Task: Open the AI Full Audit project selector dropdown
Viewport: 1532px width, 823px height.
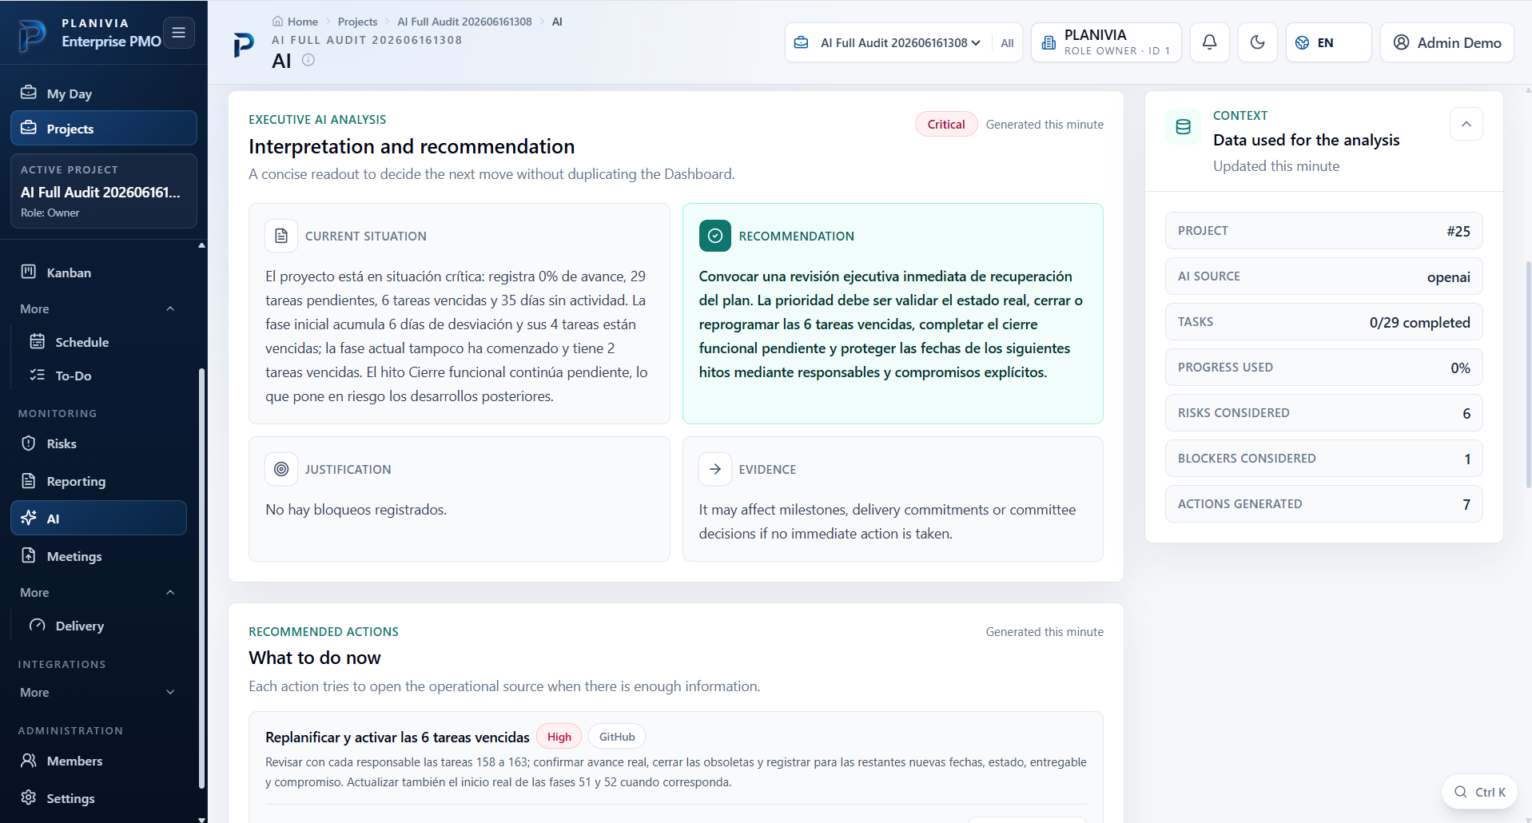Action: [x=890, y=42]
